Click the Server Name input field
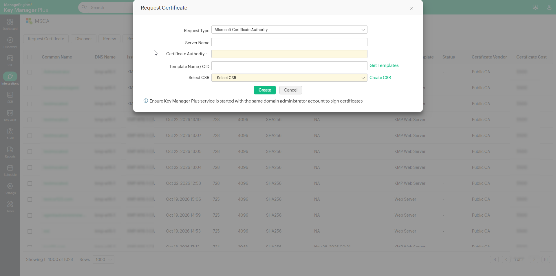Screen dimensions: 556x276 (x=289, y=42)
